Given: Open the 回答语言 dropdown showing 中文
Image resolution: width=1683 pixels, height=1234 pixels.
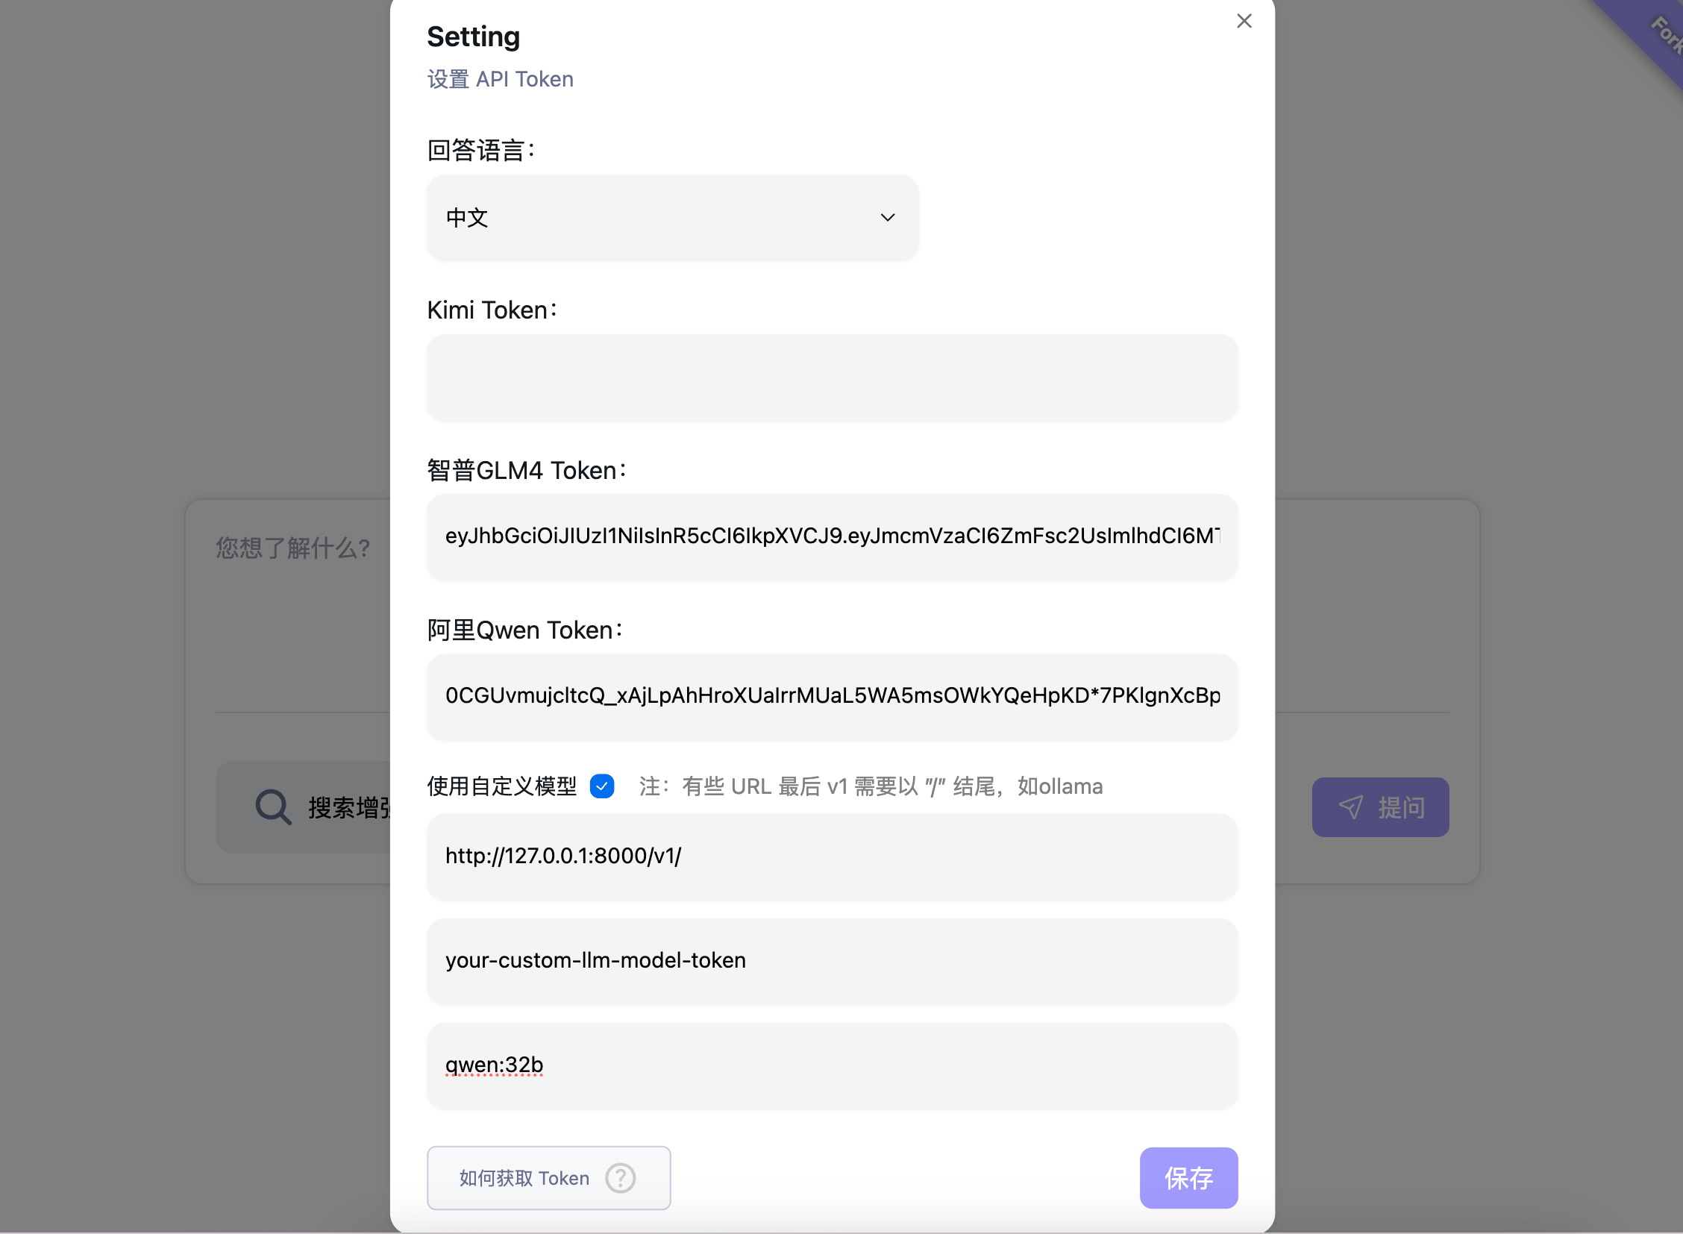Looking at the screenshot, I should [x=671, y=217].
